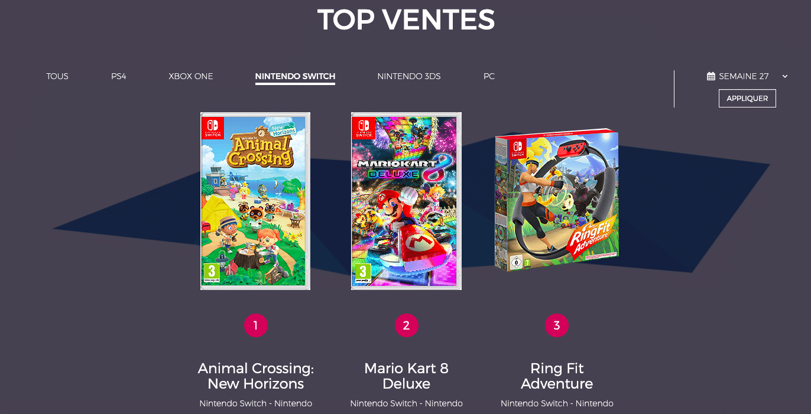Viewport: 811px width, 414px height.
Task: Expand the Semaine 27 dropdown chevron
Action: point(785,76)
